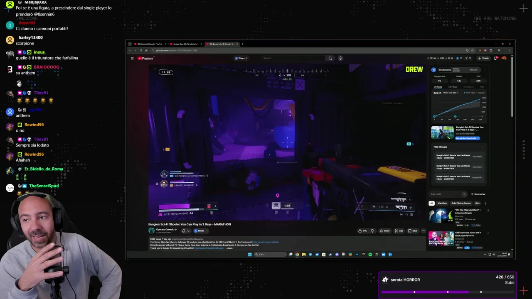This screenshot has width=532, height=299.
Task: Select the 'Role-Playing Games' filter chip
Action: (461, 203)
